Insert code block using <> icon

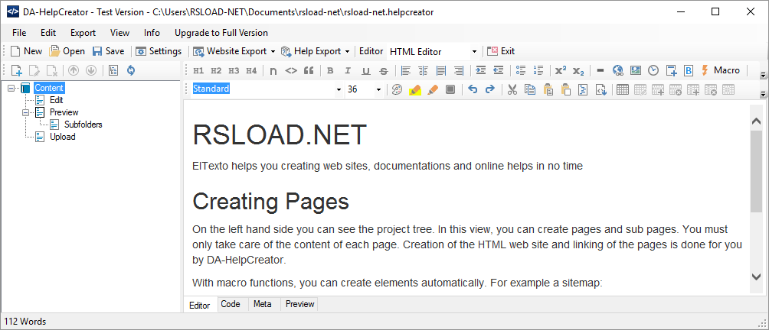click(x=291, y=71)
